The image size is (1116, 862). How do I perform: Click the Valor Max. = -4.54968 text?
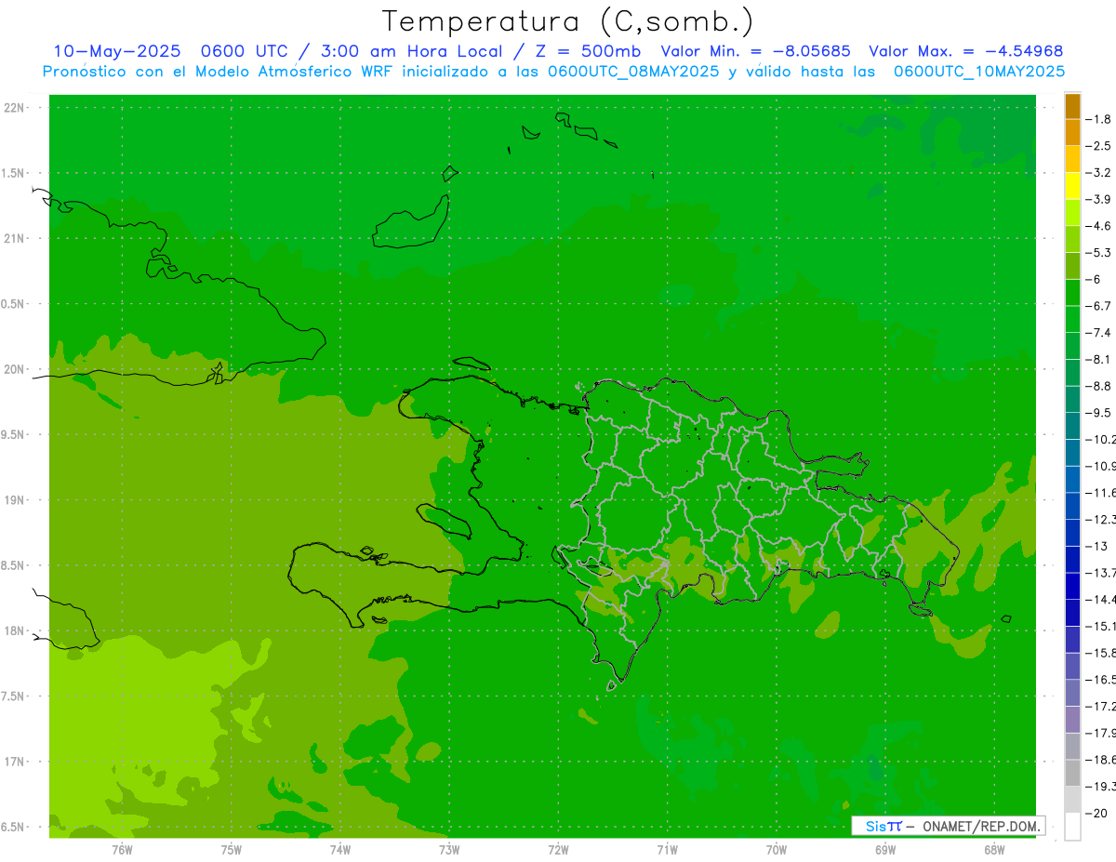click(x=966, y=51)
